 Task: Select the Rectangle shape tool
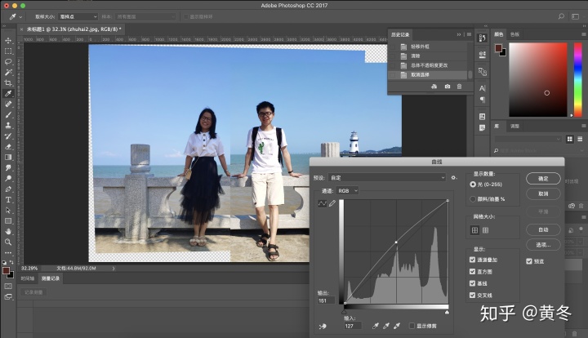pyautogui.click(x=8, y=221)
